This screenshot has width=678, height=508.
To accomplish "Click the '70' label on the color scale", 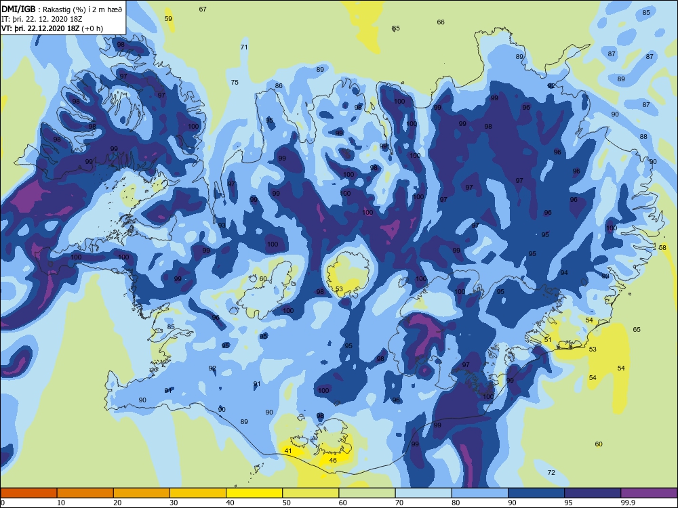I will (x=399, y=503).
